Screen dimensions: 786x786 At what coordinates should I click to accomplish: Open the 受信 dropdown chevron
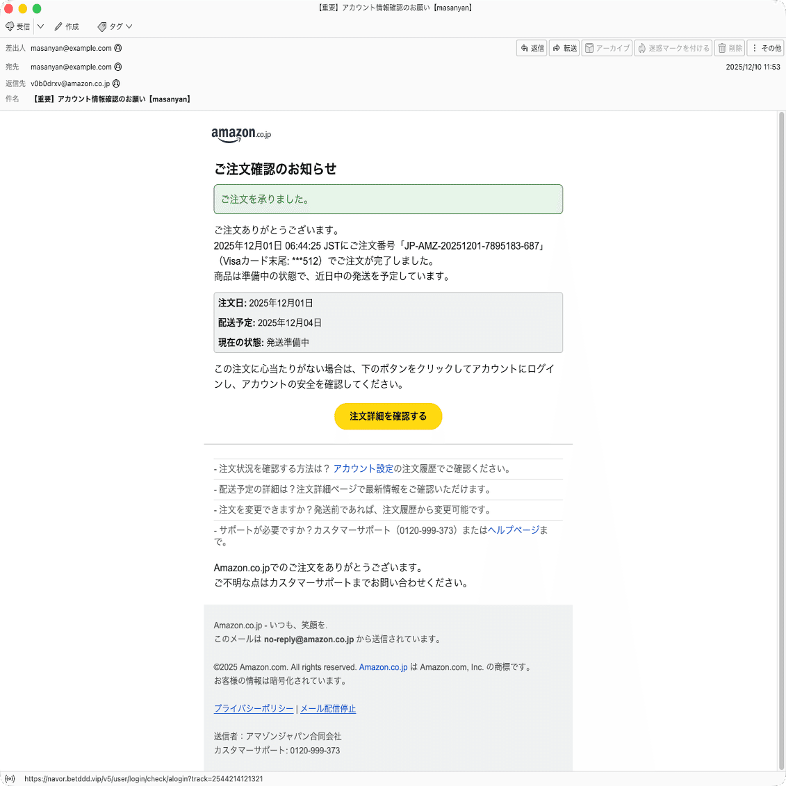point(40,26)
